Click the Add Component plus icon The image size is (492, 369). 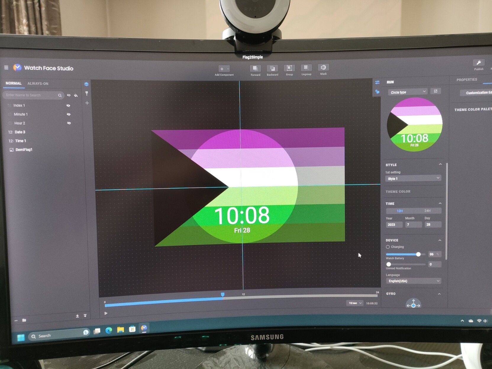222,69
